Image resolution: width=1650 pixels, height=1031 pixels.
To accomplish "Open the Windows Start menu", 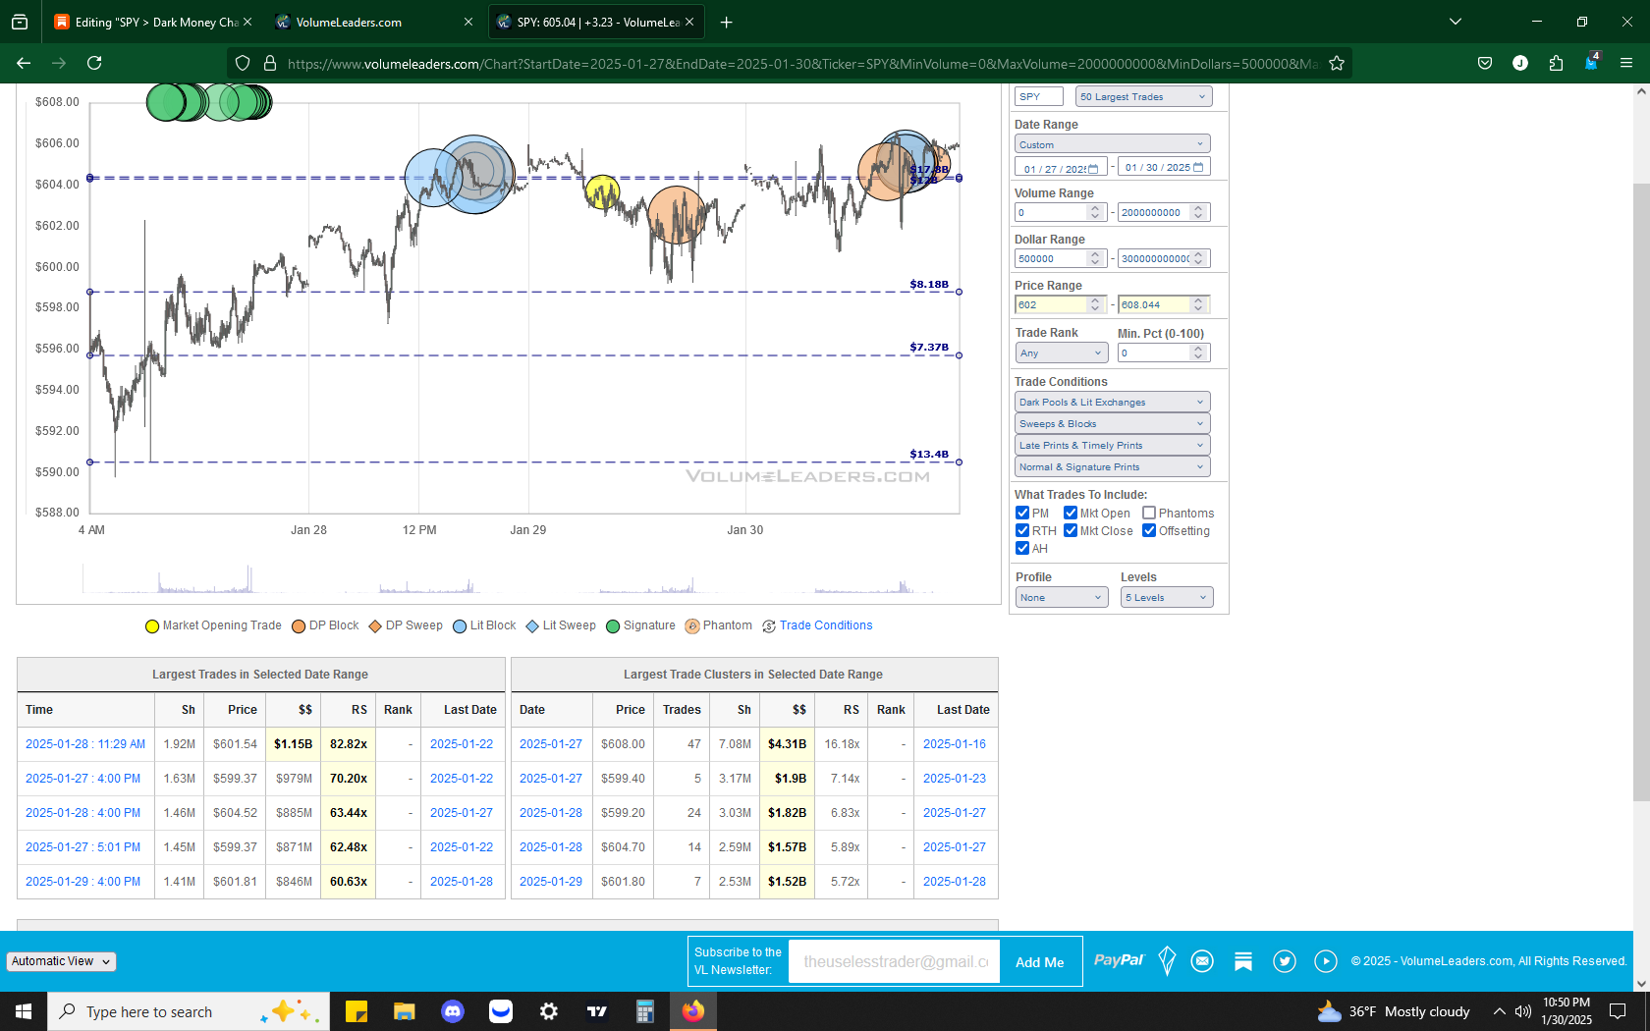I will pos(24,1011).
